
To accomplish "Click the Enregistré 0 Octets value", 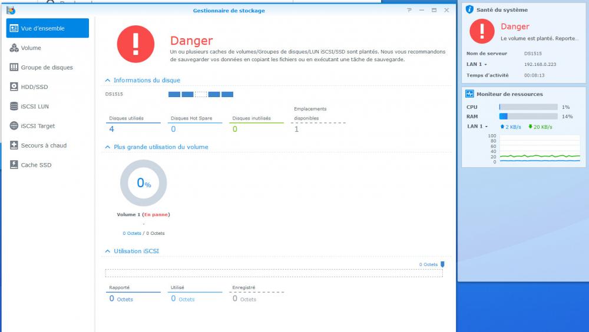I will pyautogui.click(x=244, y=299).
